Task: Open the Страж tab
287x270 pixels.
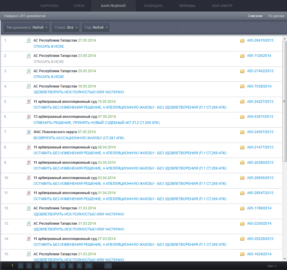Action: 79,6
